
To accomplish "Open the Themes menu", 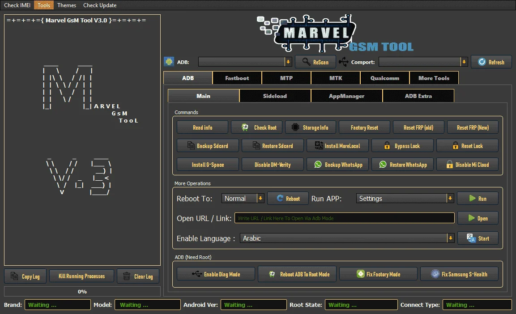I will (x=67, y=5).
